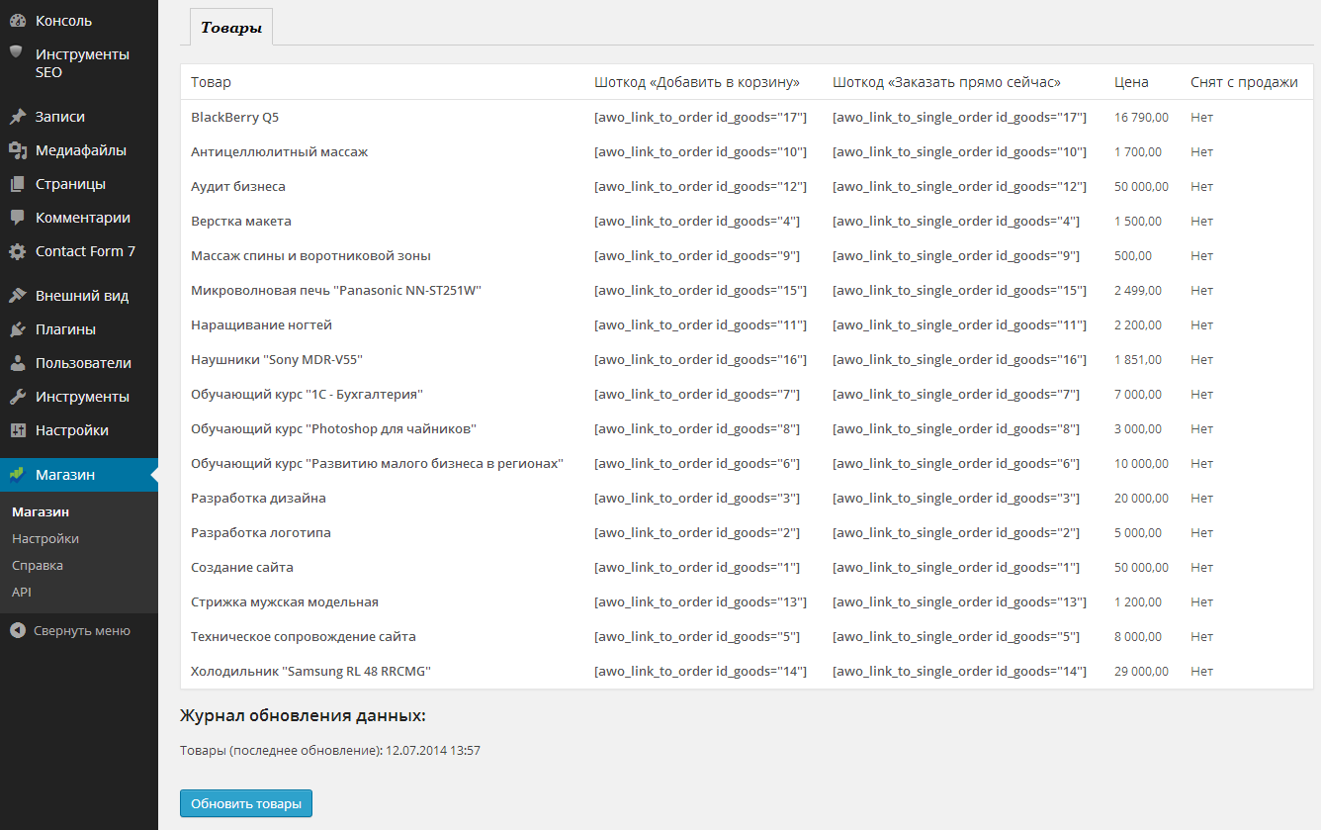
Task: Open Настройки submenu under Магазин
Action: click(45, 539)
